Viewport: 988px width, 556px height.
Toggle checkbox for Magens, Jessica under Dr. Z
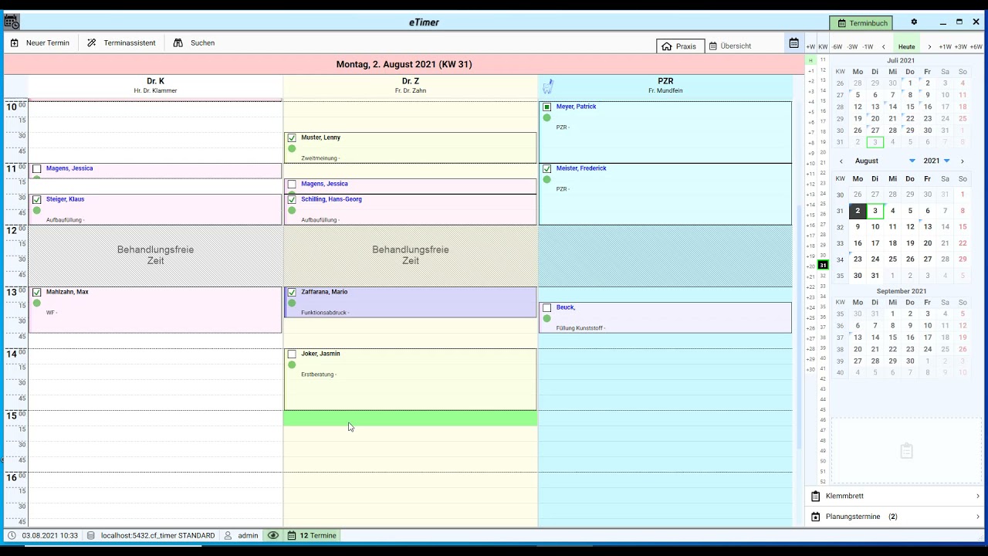pyautogui.click(x=292, y=185)
